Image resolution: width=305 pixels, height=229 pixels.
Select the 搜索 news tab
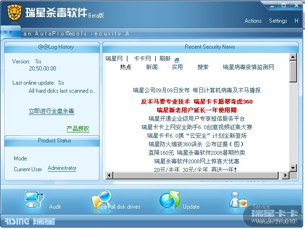coord(203,67)
